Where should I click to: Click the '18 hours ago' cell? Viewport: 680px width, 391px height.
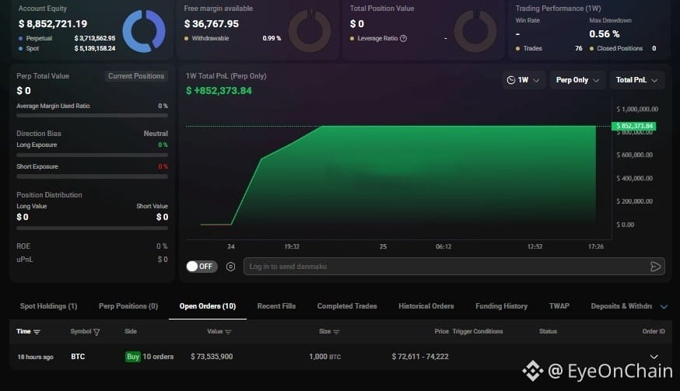[x=35, y=358]
